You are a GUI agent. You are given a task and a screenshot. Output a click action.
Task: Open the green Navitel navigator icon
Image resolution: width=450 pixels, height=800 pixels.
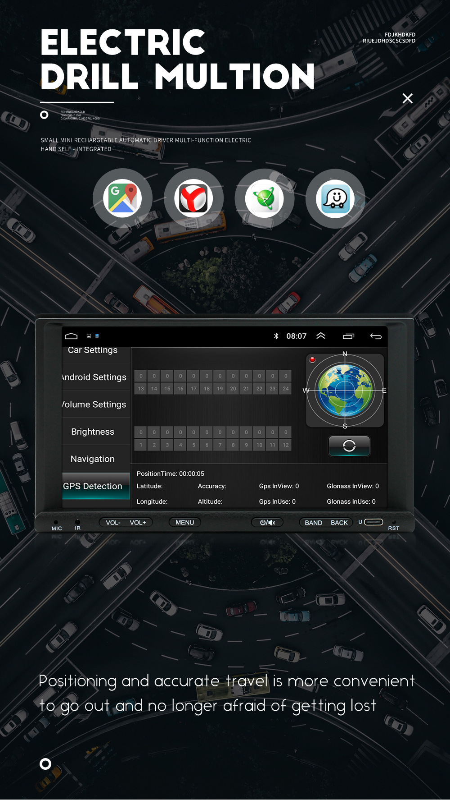click(x=265, y=198)
